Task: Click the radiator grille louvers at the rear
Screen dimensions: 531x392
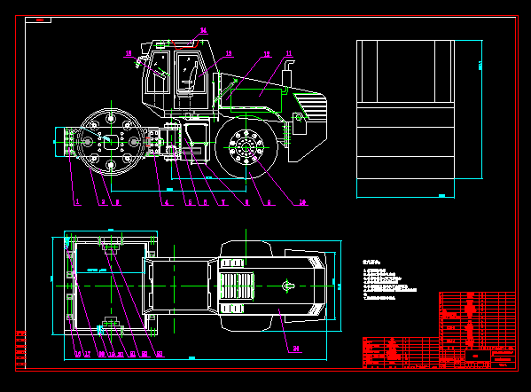Action: click(311, 105)
